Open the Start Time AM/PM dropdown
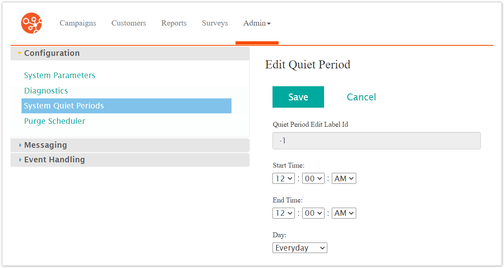Screen dimensions: 504x268 click(x=344, y=179)
